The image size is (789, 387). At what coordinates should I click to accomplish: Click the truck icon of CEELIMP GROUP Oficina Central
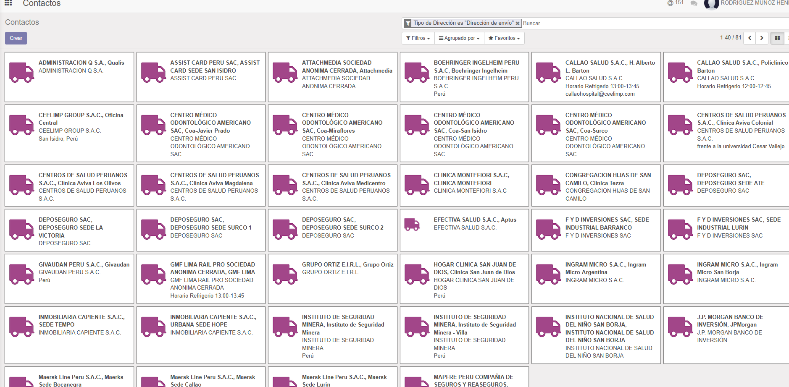coord(22,125)
